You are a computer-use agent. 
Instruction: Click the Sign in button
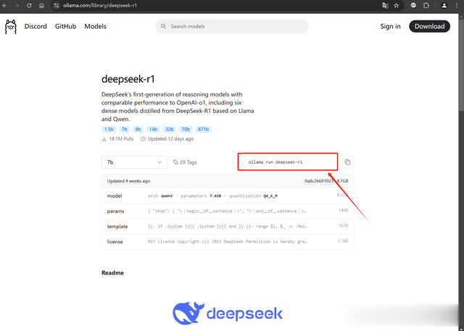[390, 26]
